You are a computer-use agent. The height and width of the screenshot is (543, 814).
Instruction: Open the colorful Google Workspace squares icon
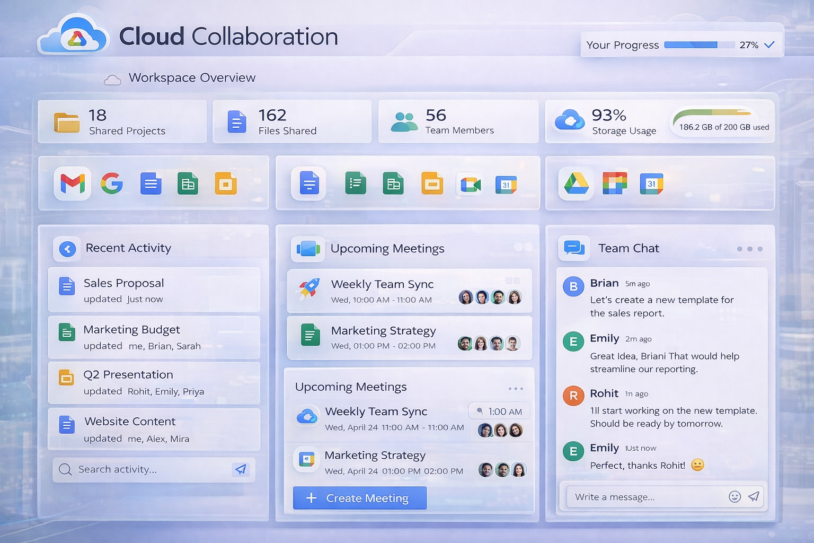click(x=615, y=183)
